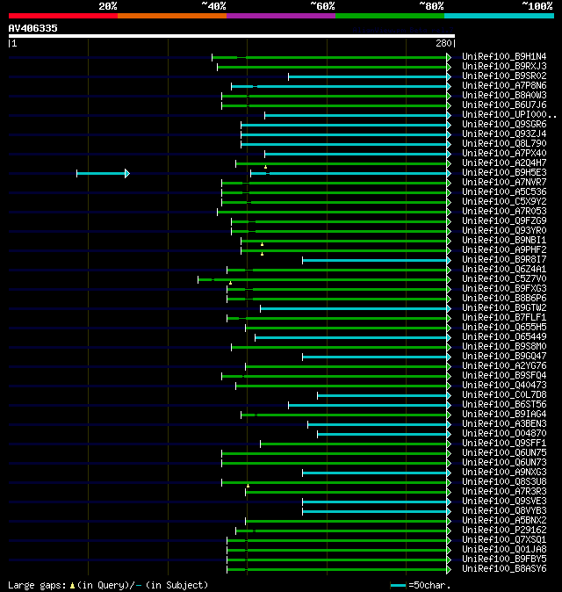
Task: Open hit UniRef100_B8A0W3
Action: 504,95
